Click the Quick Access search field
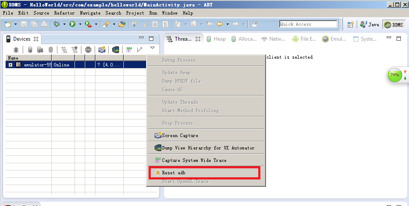The width and height of the screenshot is (409, 206). 308,24
